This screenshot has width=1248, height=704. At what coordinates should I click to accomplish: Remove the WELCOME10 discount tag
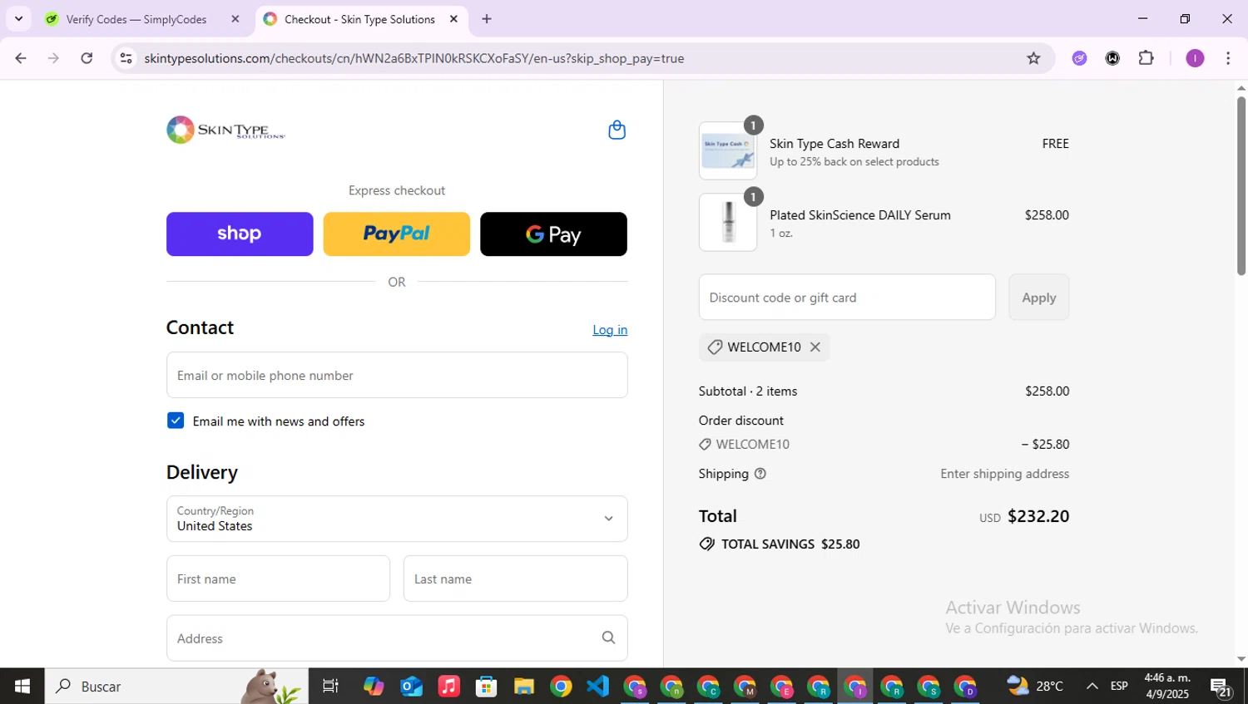click(815, 347)
